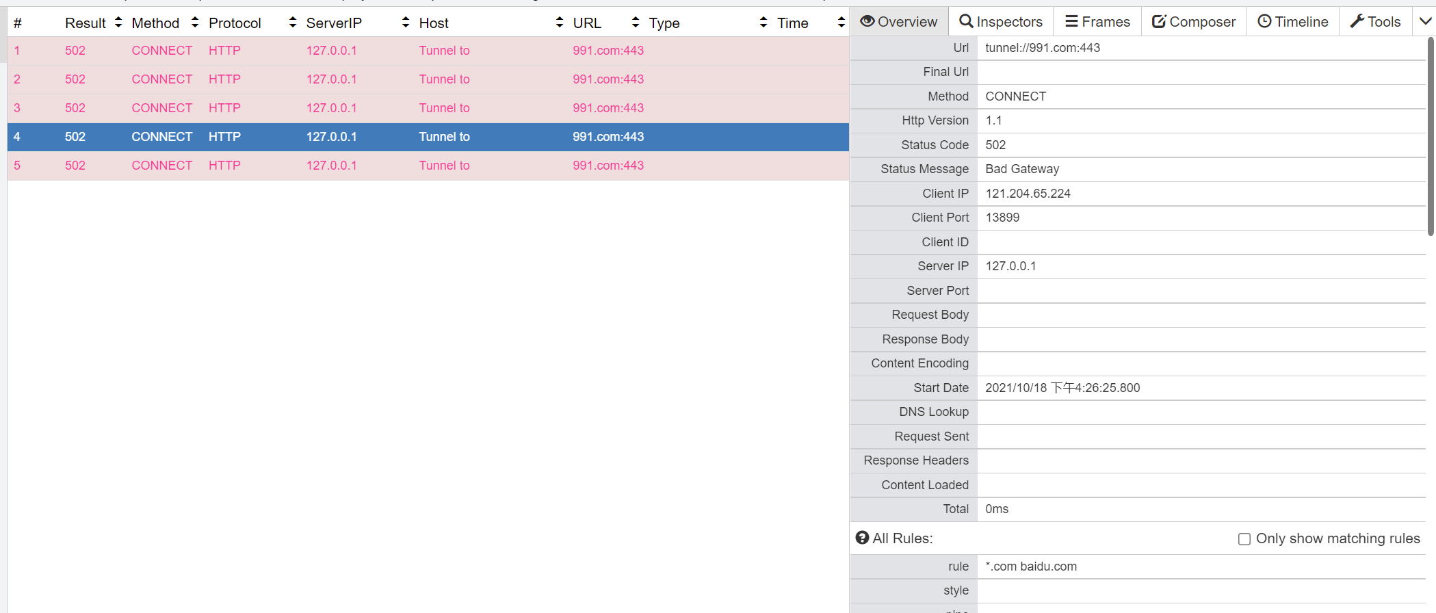Expand the more-tabs chevron dropdown
Viewport: 1436px width, 613px height.
1426,22
